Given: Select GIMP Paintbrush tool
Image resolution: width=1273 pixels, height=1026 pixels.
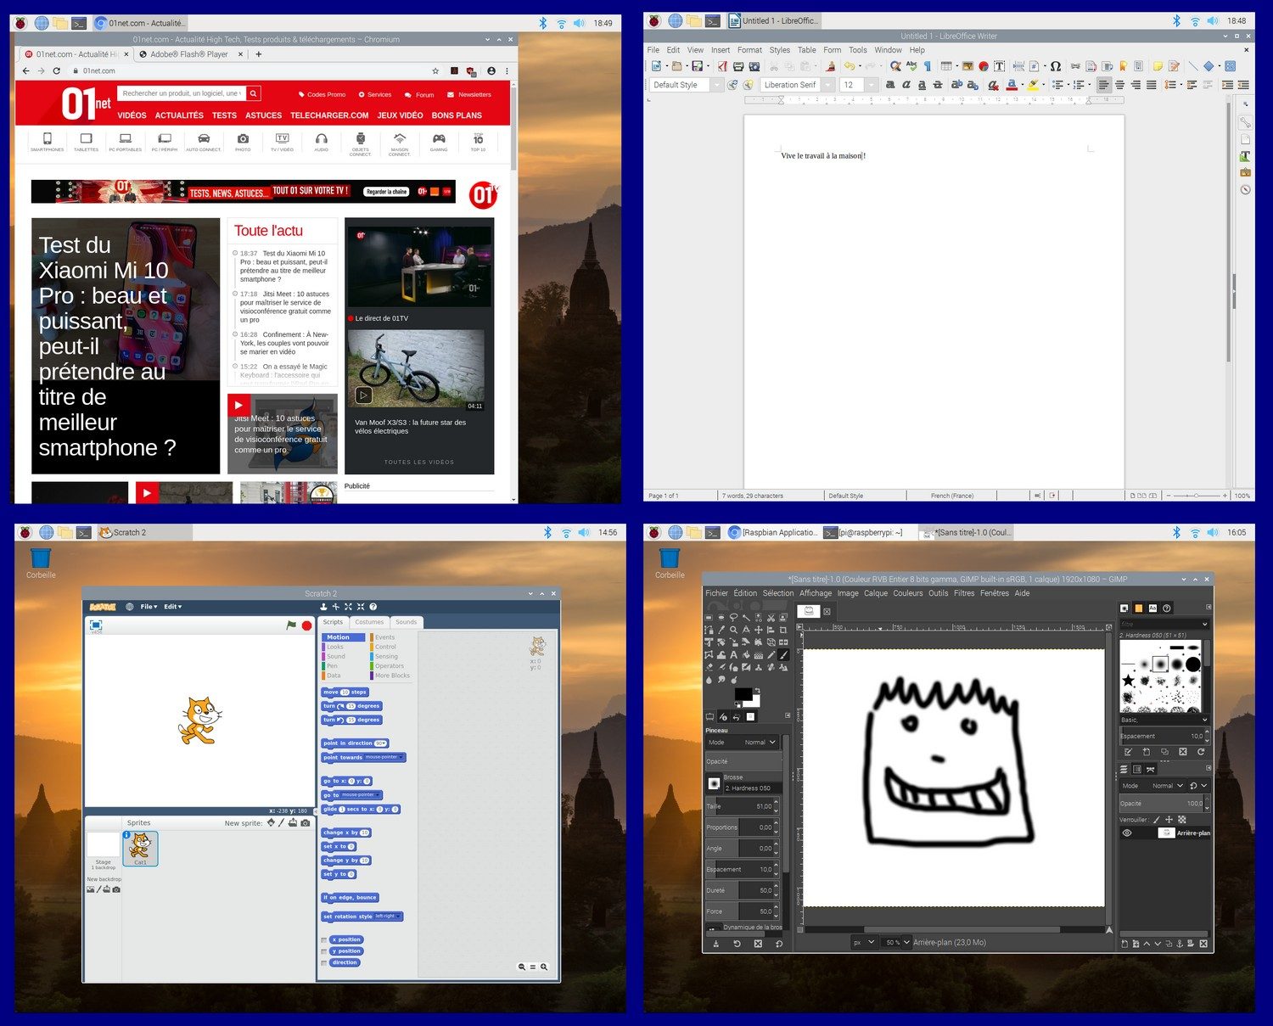Looking at the screenshot, I should pos(783,654).
